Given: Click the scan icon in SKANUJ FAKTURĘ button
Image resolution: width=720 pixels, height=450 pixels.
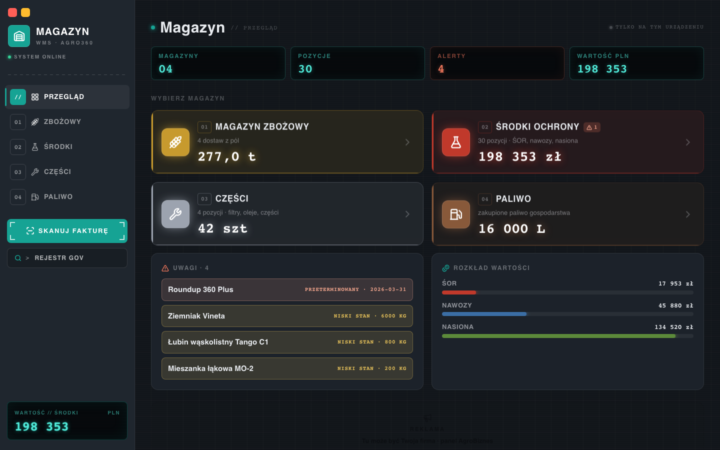Looking at the screenshot, I should point(30,230).
